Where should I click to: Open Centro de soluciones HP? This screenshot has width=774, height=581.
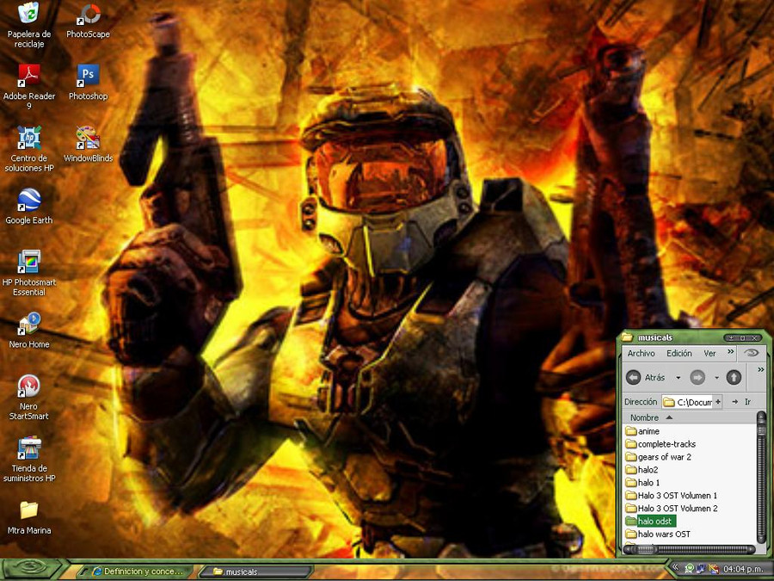point(28,149)
